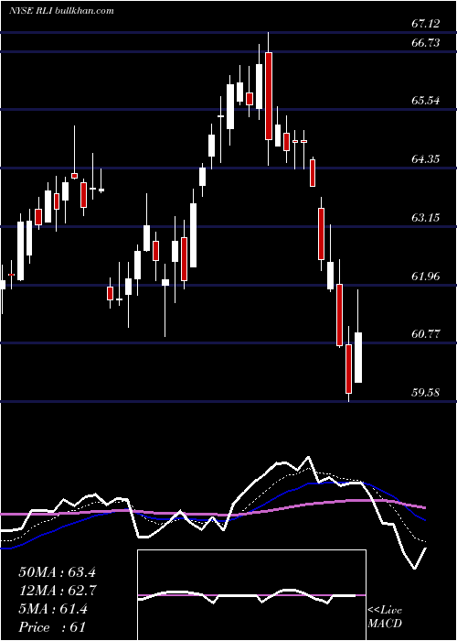Click the 65.54 price level label

[x=426, y=100]
